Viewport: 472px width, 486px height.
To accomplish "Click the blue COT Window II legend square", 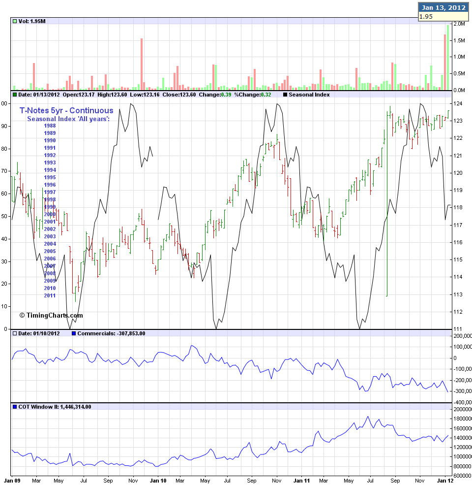I will pyautogui.click(x=15, y=407).
